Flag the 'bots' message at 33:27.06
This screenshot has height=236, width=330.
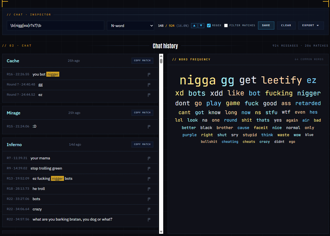pyautogui.click(x=149, y=199)
